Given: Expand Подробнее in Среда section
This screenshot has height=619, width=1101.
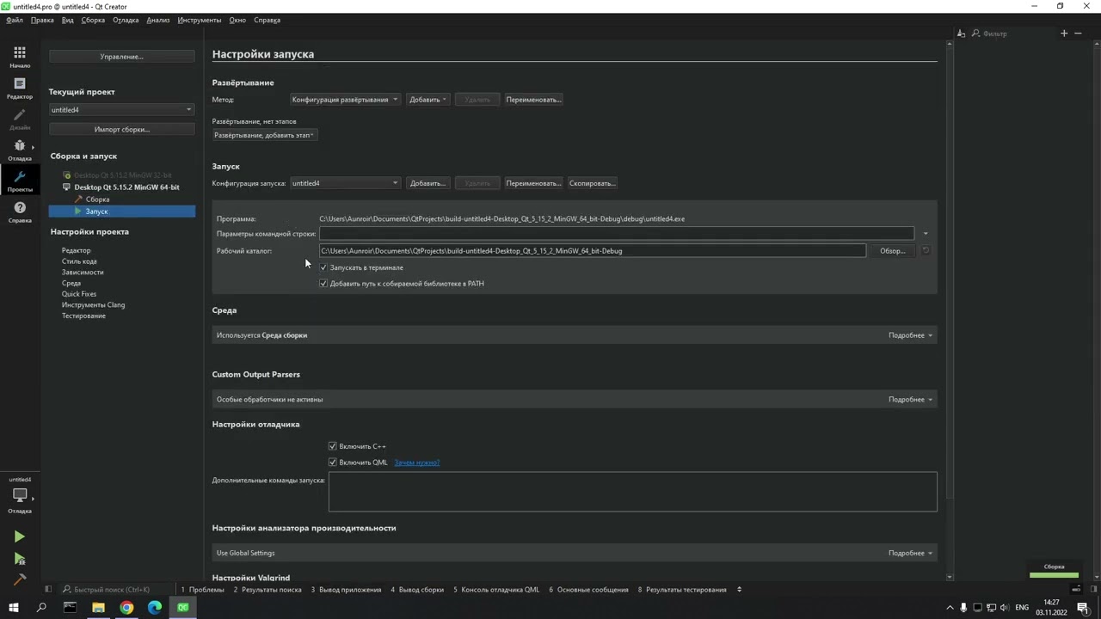Looking at the screenshot, I should (910, 335).
